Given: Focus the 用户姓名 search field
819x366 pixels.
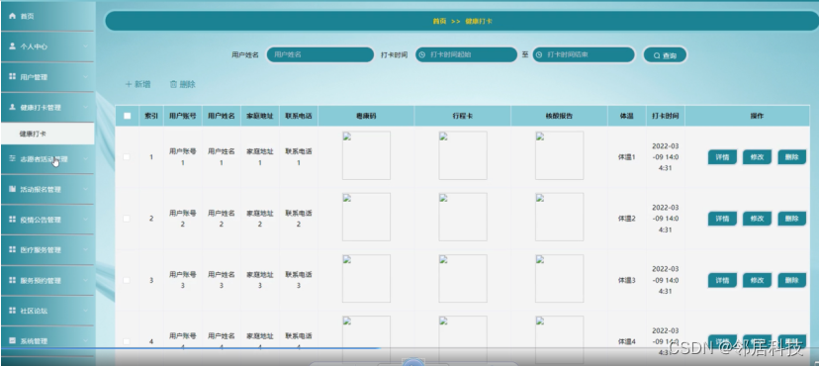Looking at the screenshot, I should pyautogui.click(x=320, y=54).
